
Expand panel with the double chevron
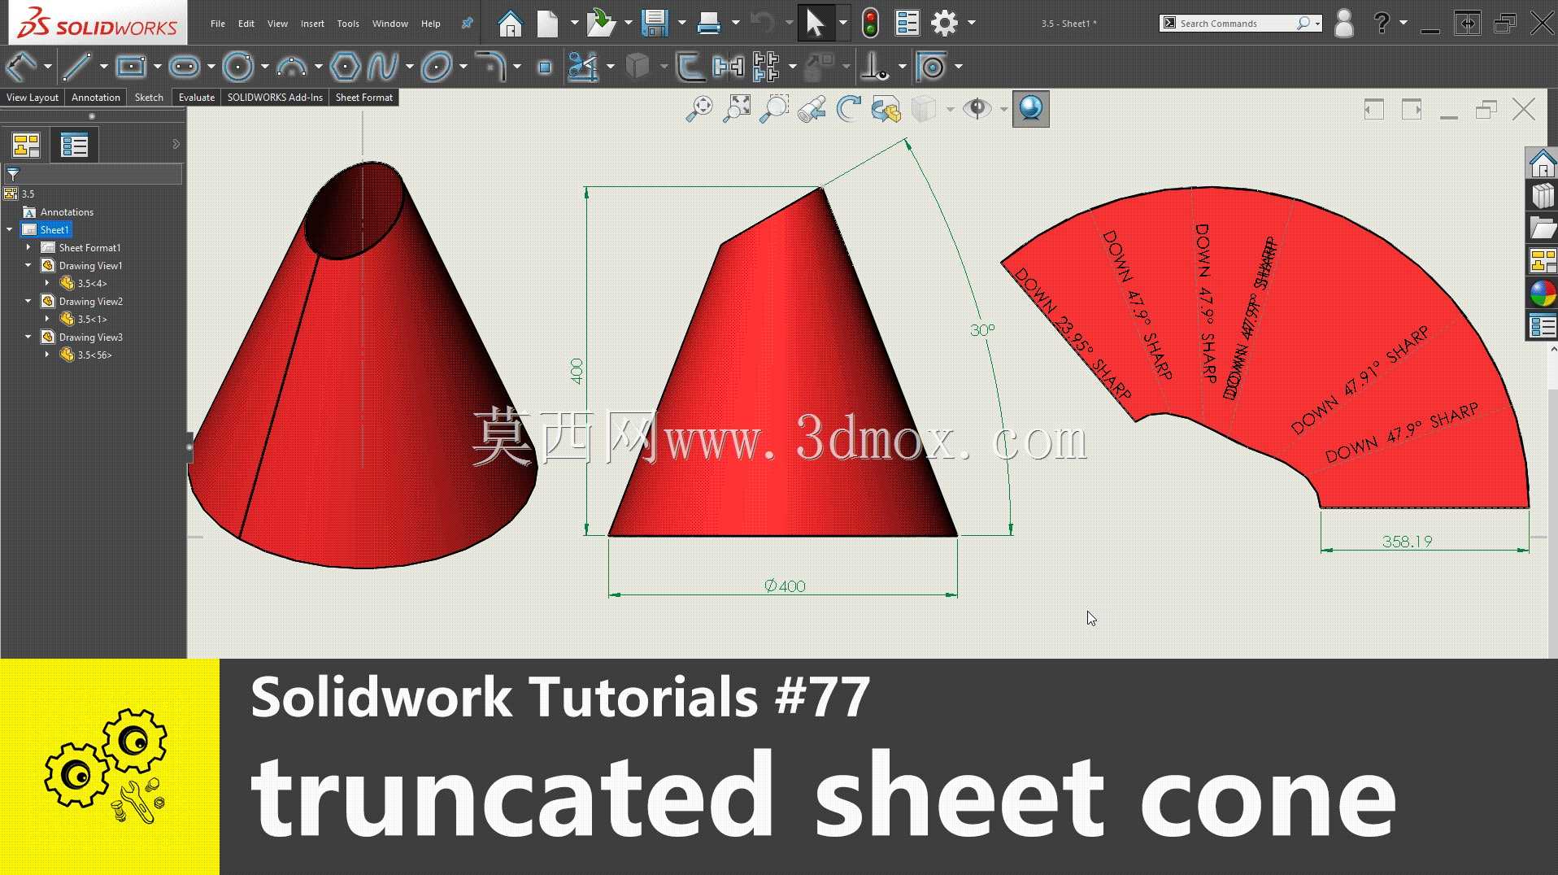click(176, 145)
